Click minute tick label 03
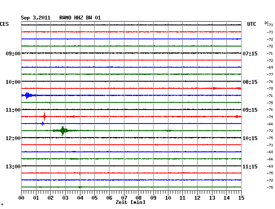 pyautogui.click(x=65, y=198)
